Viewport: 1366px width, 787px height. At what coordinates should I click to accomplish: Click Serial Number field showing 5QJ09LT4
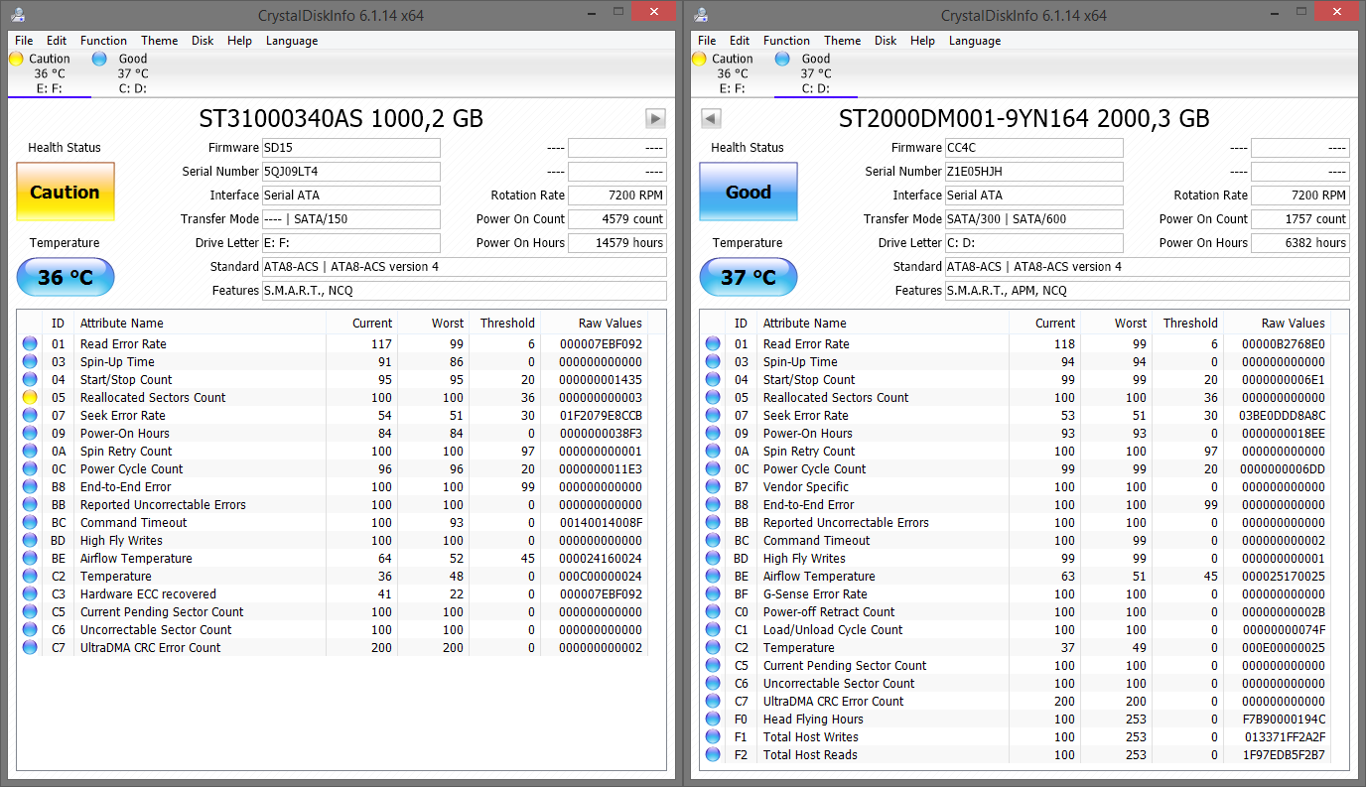click(350, 171)
